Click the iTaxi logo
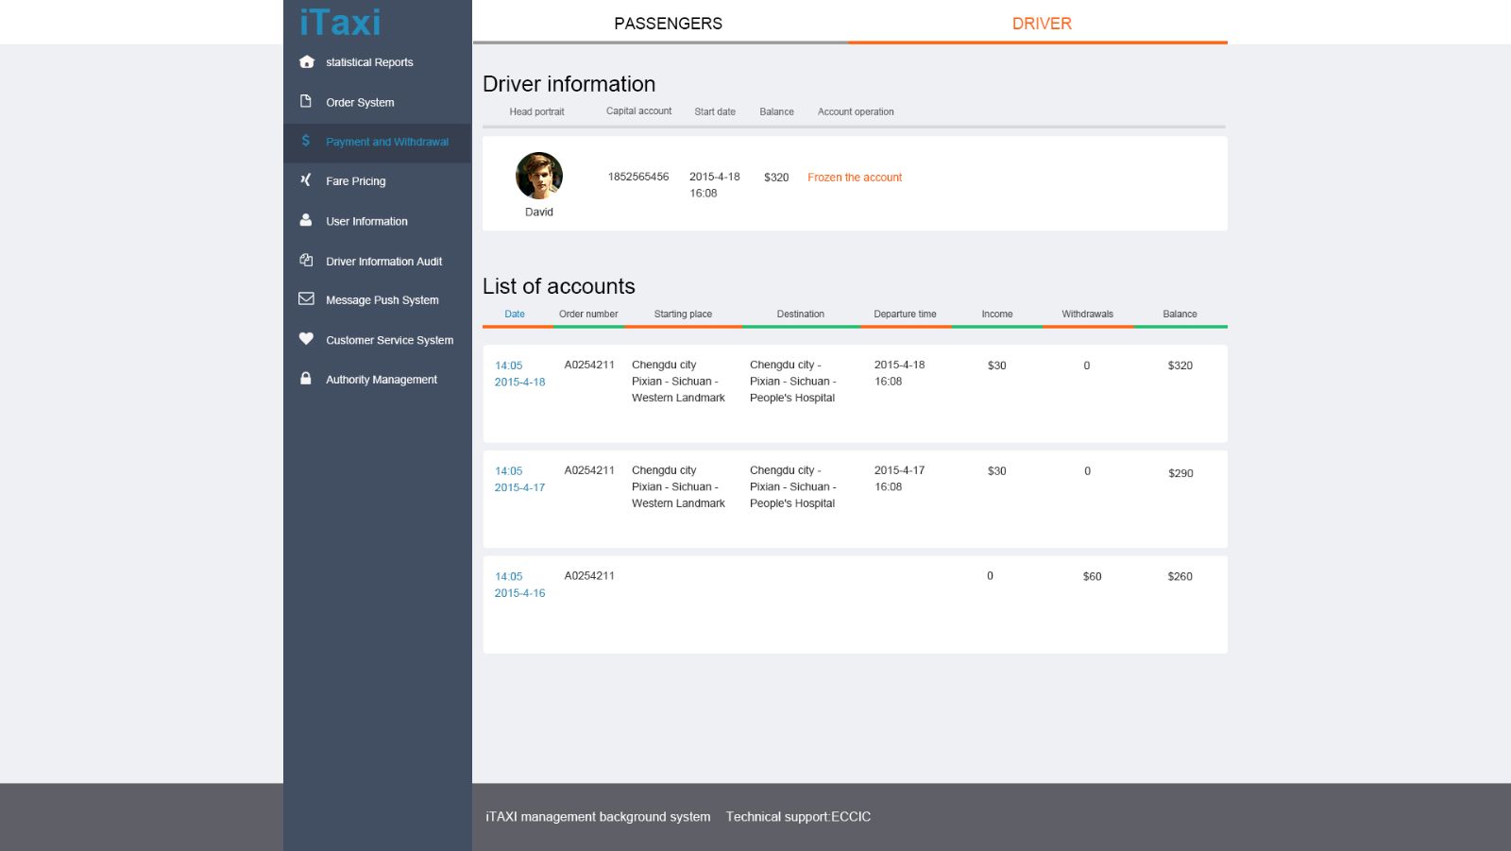The width and height of the screenshot is (1511, 851). pos(340,22)
